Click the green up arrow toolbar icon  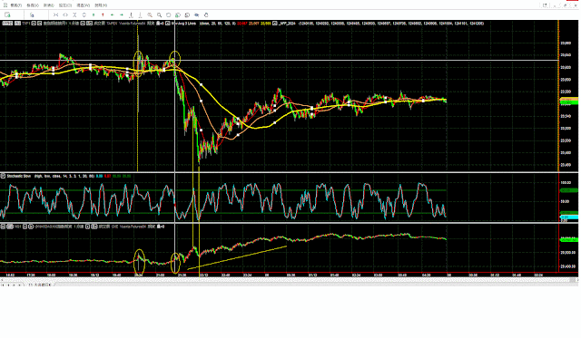click(94, 14)
